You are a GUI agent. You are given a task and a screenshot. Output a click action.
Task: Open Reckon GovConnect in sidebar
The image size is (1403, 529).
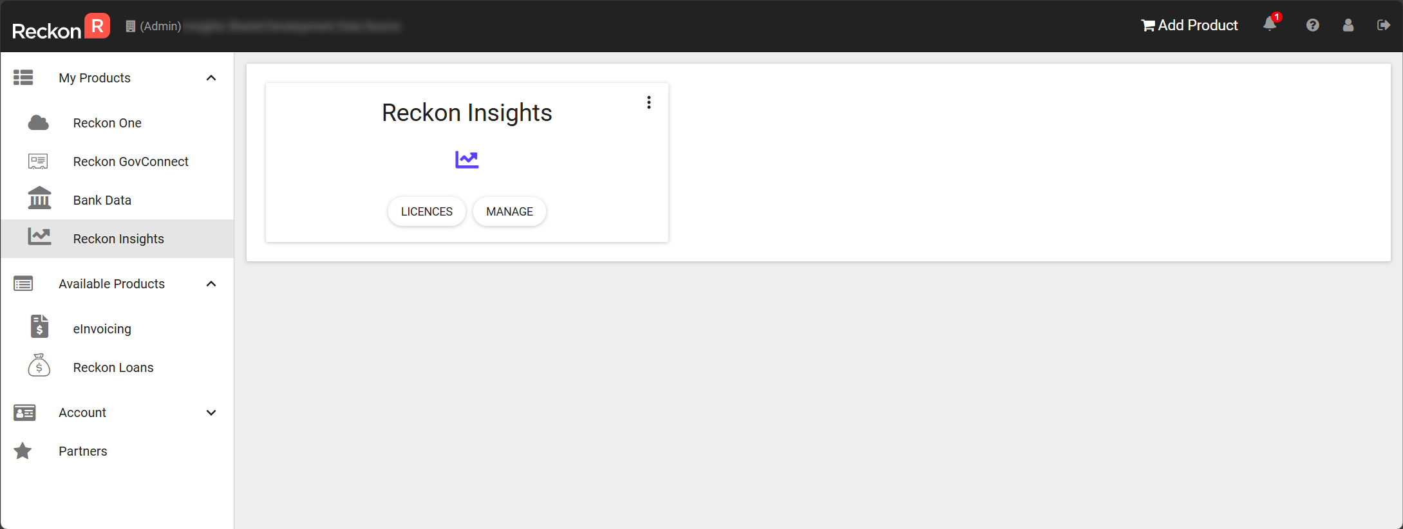(131, 162)
